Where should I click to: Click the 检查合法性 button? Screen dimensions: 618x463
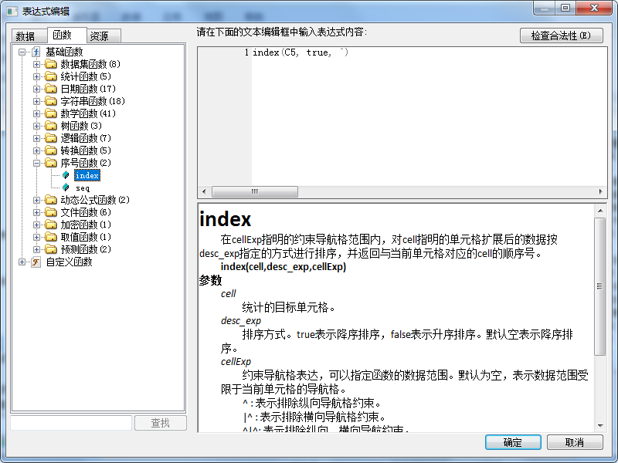tap(561, 35)
